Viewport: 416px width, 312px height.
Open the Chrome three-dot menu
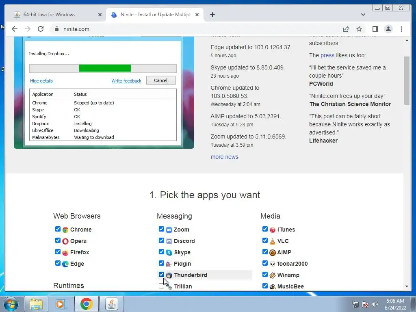point(401,29)
